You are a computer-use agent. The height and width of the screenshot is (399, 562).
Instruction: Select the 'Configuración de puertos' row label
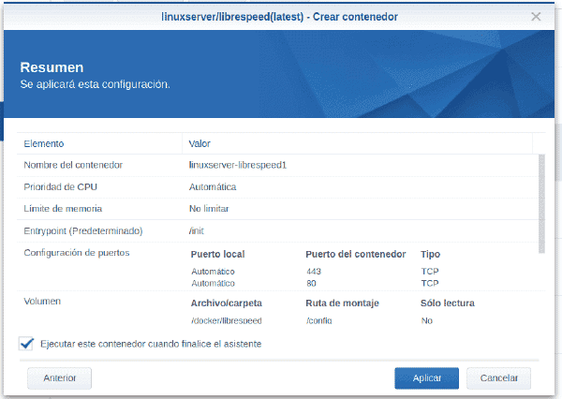point(77,253)
